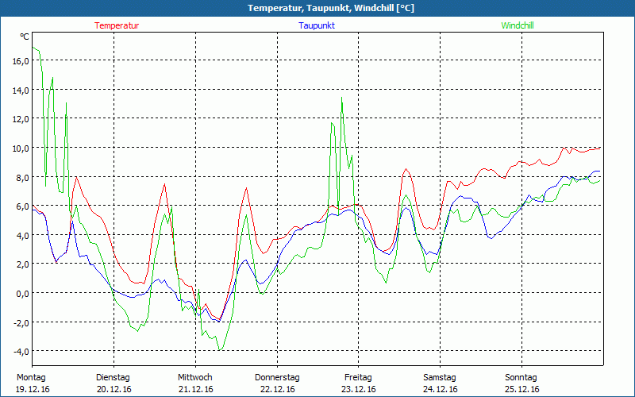The image size is (635, 397).
Task: Click the 16,0 y-axis value
Action: 21,61
